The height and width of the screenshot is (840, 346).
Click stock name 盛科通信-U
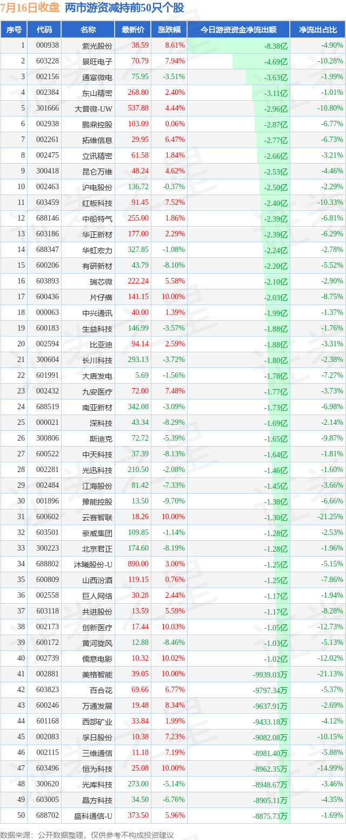[94, 816]
